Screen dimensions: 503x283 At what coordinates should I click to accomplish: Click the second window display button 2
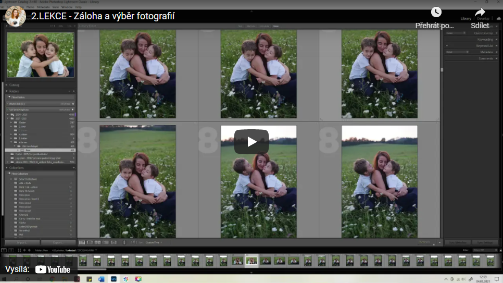click(11, 250)
